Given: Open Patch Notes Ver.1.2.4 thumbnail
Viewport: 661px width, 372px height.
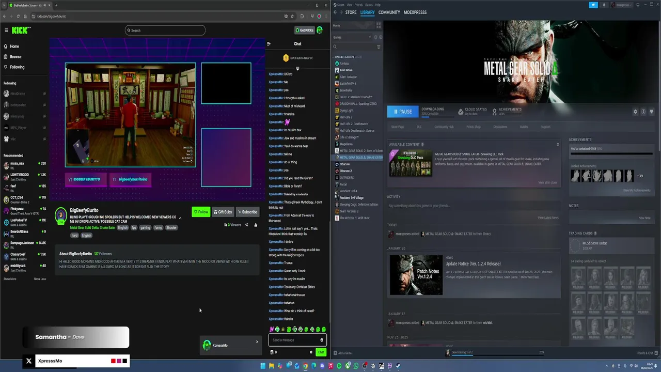Looking at the screenshot, I should [x=416, y=275].
